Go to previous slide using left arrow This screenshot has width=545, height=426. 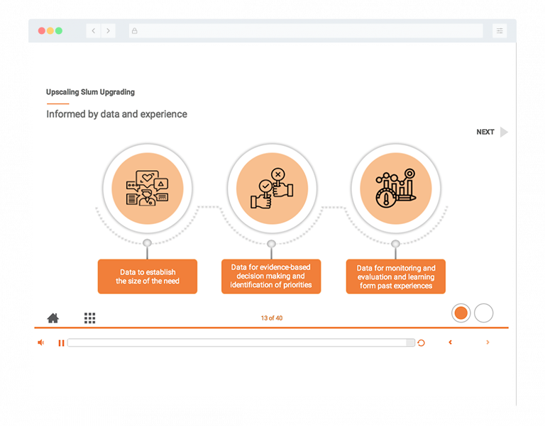[x=450, y=342]
